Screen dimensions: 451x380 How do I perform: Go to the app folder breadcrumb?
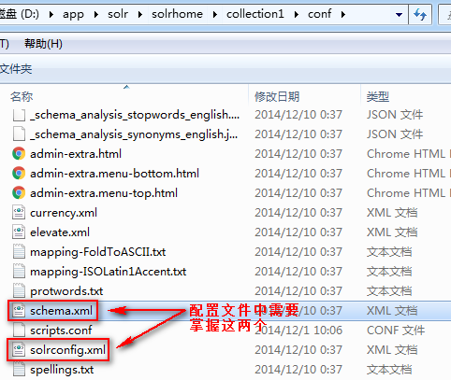(73, 14)
